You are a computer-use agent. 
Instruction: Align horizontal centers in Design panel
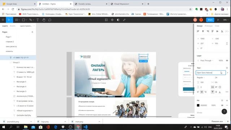click(203, 31)
